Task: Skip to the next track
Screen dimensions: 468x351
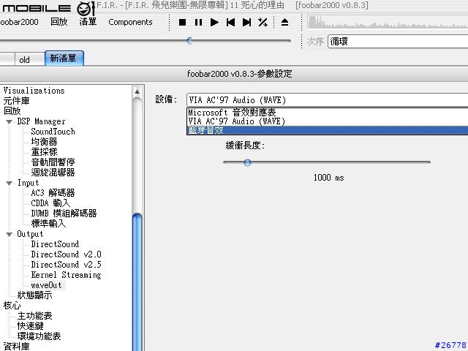Action: pyautogui.click(x=246, y=23)
